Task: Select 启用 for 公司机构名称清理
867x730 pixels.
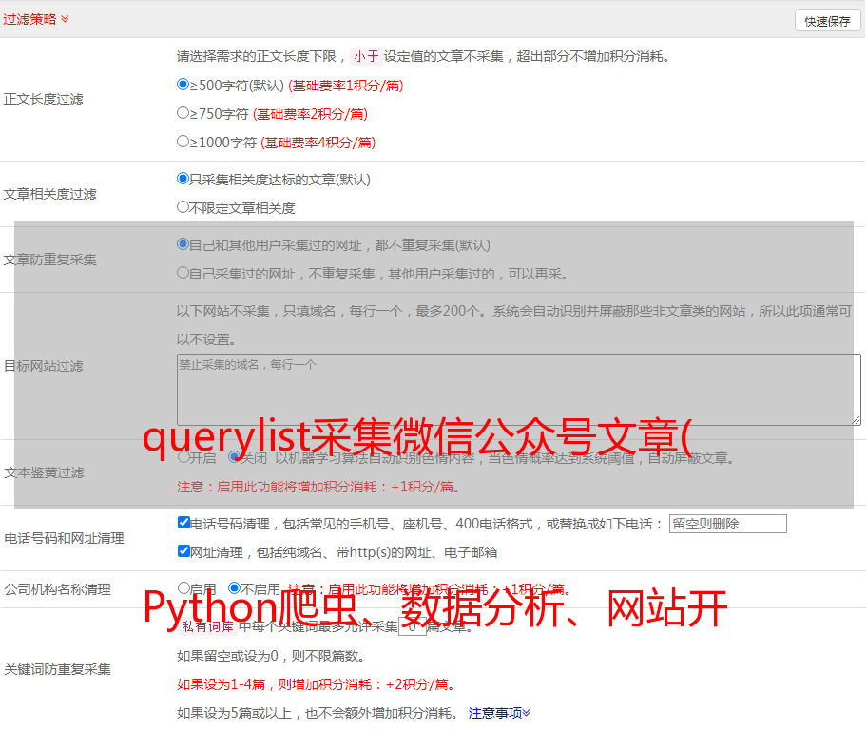Action: pyautogui.click(x=183, y=588)
